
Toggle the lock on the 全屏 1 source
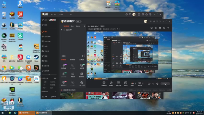(64, 30)
